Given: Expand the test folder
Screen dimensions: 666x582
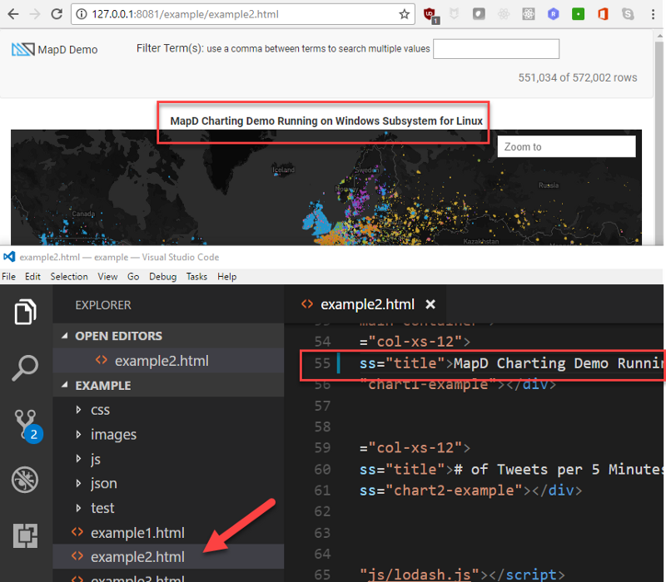Looking at the screenshot, I should point(78,508).
